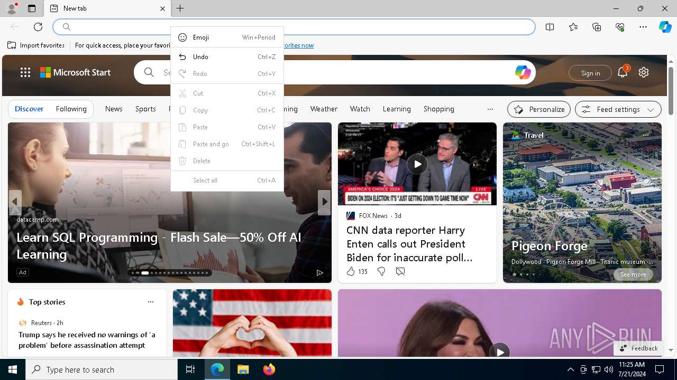The height and width of the screenshot is (380, 677).
Task: Open the tab actions menu icon
Action: click(32, 8)
